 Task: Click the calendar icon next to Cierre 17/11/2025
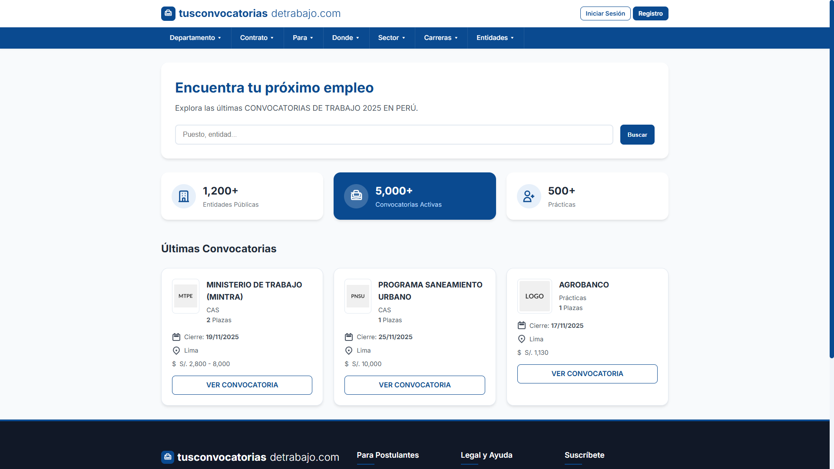click(x=522, y=326)
